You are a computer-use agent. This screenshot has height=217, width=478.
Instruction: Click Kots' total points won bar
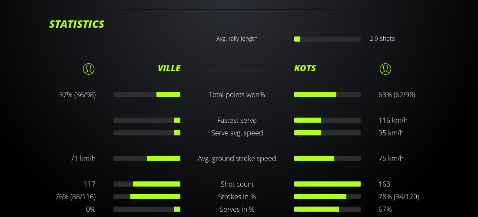coord(327,95)
